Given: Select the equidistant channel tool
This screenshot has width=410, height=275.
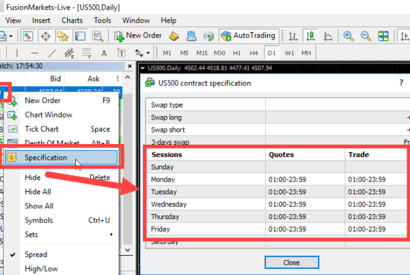Looking at the screenshot, I should click(x=69, y=53).
